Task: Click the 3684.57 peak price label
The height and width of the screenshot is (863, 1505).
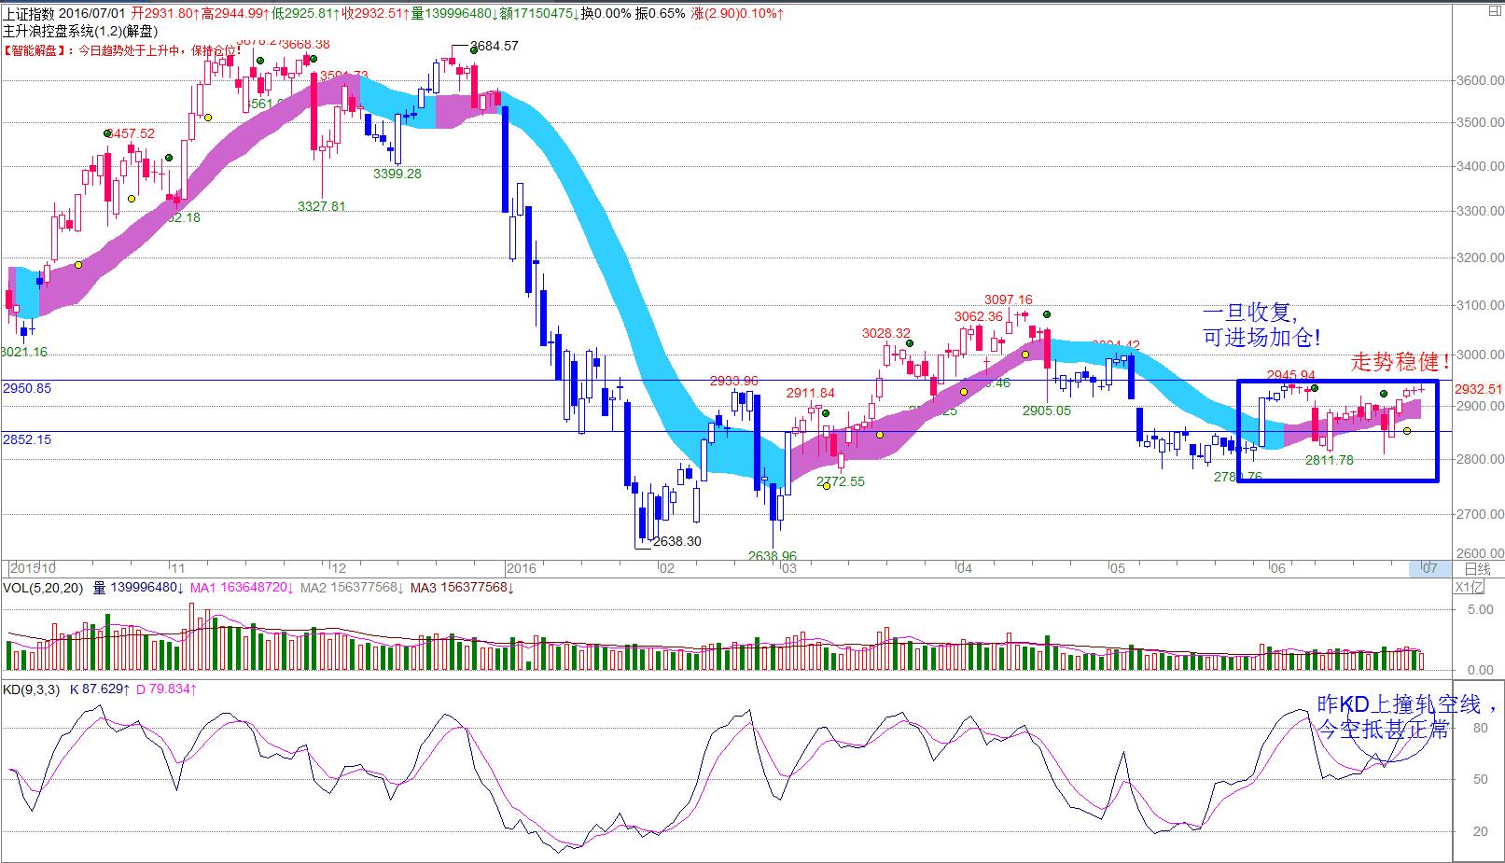Action: coord(494,46)
